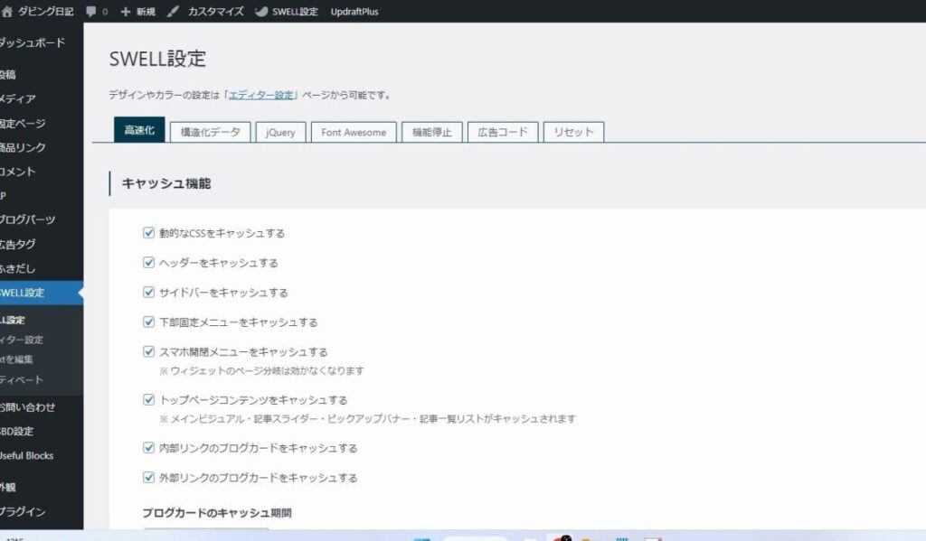Open 投稿 in the sidebar
Viewport: 926px width, 541px height.
pos(8,74)
